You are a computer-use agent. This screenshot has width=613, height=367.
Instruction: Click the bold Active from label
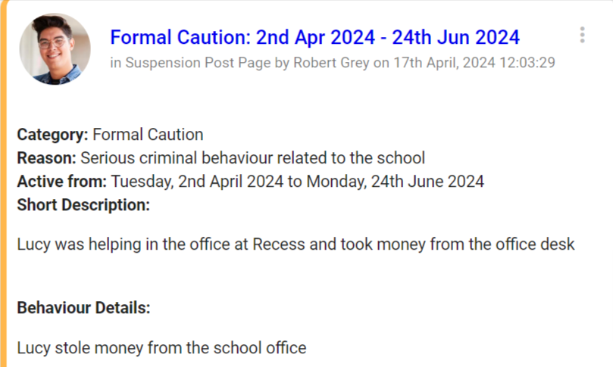[x=62, y=182]
